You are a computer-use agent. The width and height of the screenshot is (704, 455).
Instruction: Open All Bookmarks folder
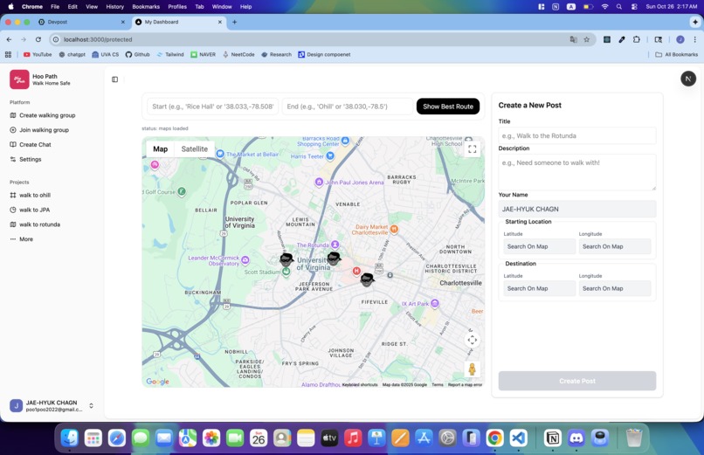click(x=677, y=54)
